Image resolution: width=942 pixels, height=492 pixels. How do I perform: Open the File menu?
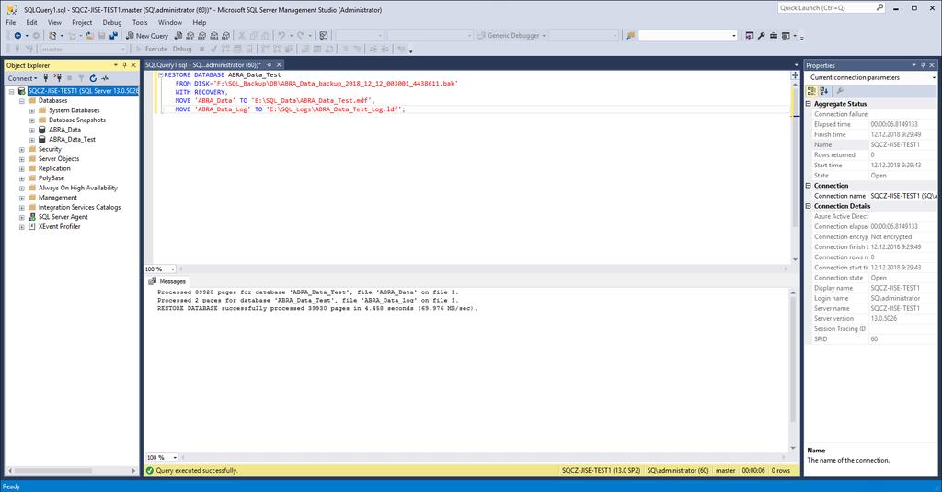tap(11, 22)
